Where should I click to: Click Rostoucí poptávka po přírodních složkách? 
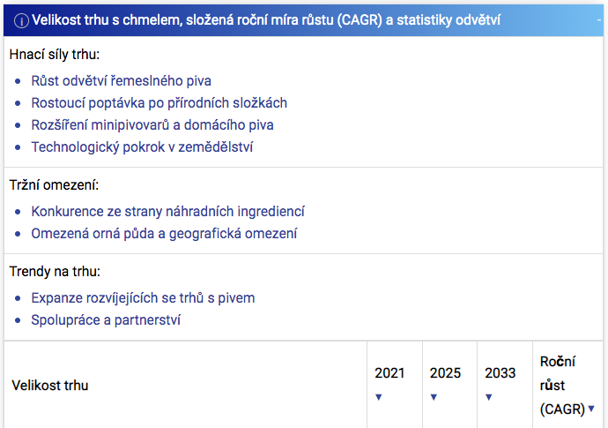tap(159, 103)
